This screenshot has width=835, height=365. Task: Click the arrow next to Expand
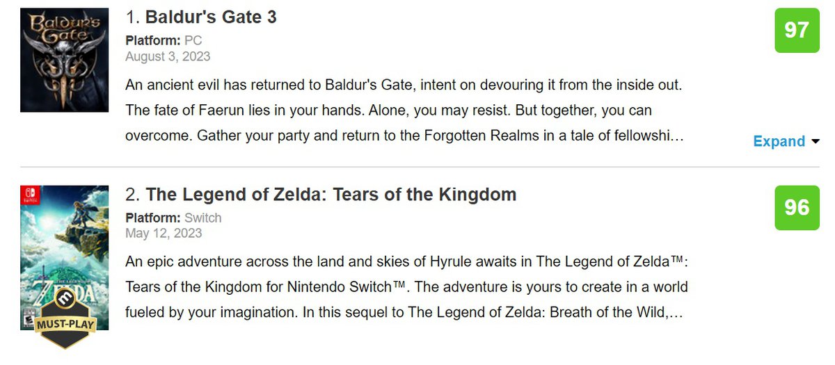click(816, 142)
